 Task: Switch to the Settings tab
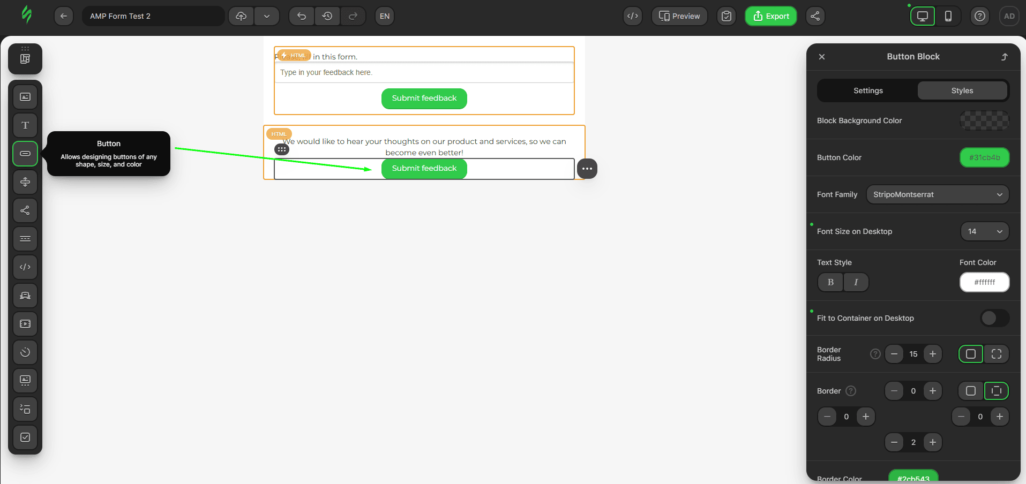868,90
